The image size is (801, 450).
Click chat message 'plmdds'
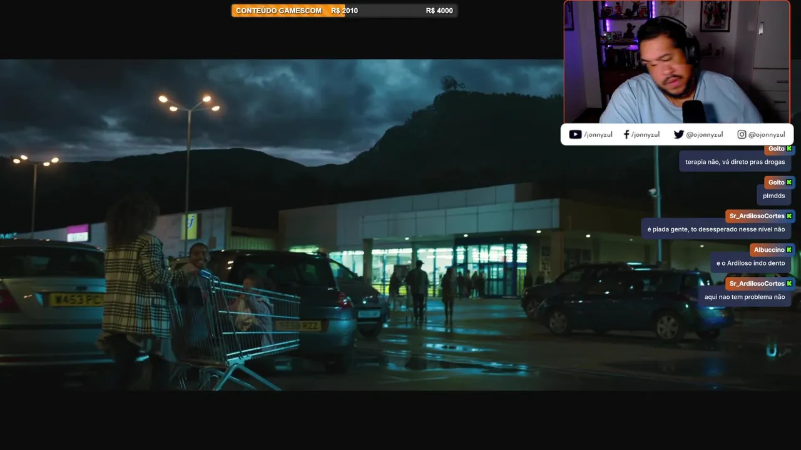pyautogui.click(x=773, y=196)
